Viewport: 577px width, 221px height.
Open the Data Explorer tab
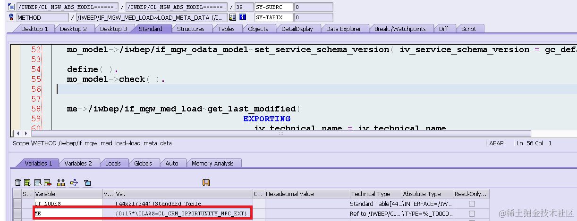(x=344, y=29)
